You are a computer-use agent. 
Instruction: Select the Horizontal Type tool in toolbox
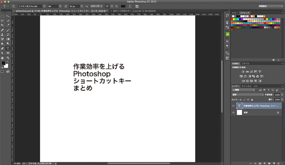pyautogui.click(x=8, y=48)
